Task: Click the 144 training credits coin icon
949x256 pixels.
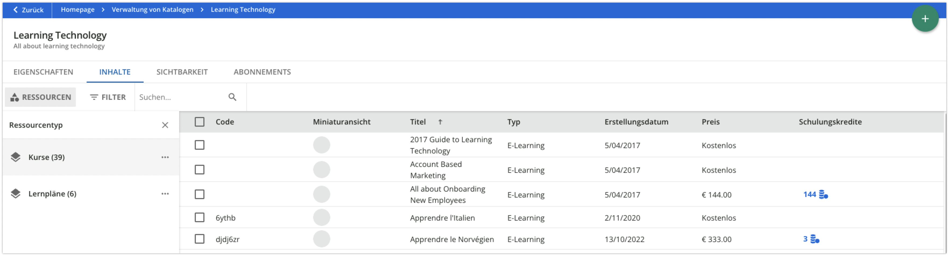Action: 823,194
